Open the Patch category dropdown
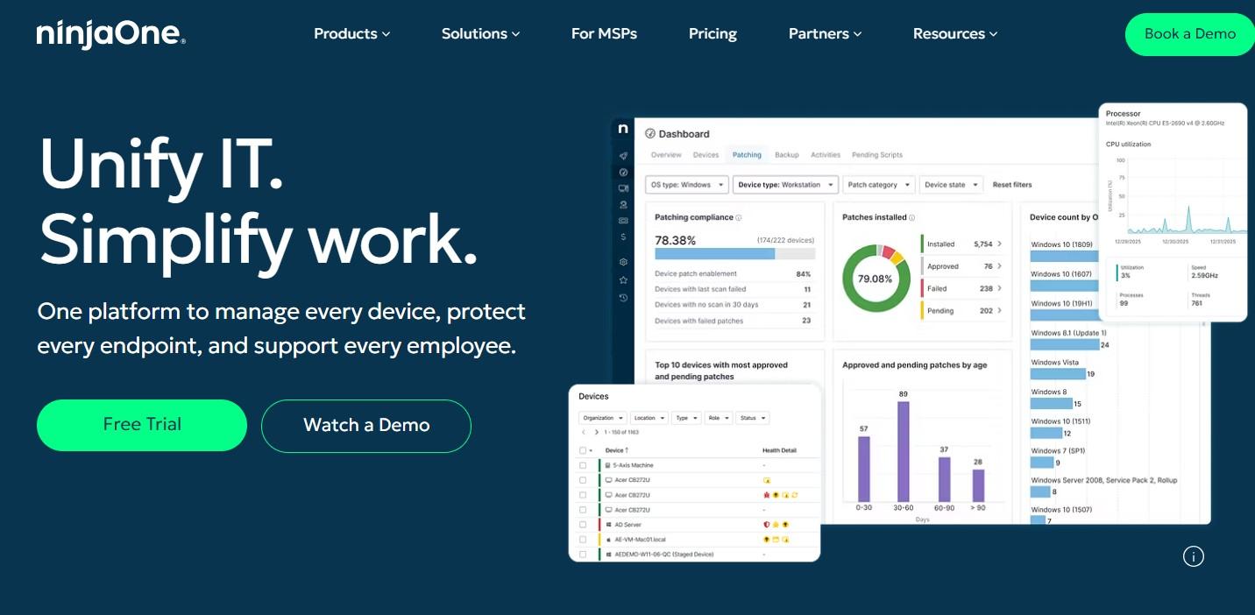 click(878, 185)
